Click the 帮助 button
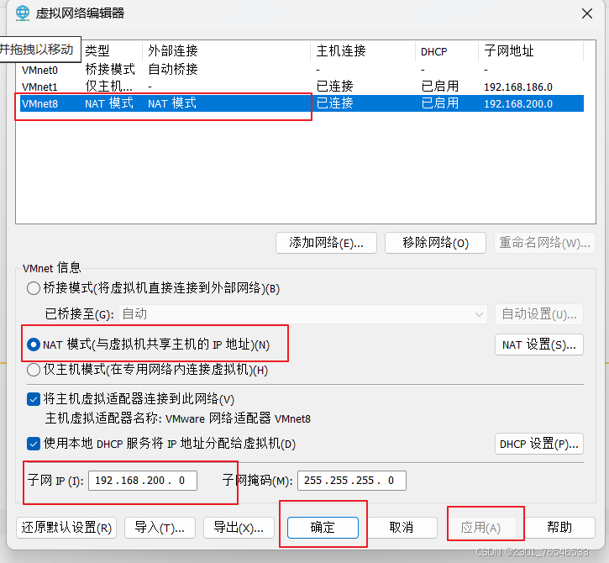This screenshot has height=563, width=609. 559,528
